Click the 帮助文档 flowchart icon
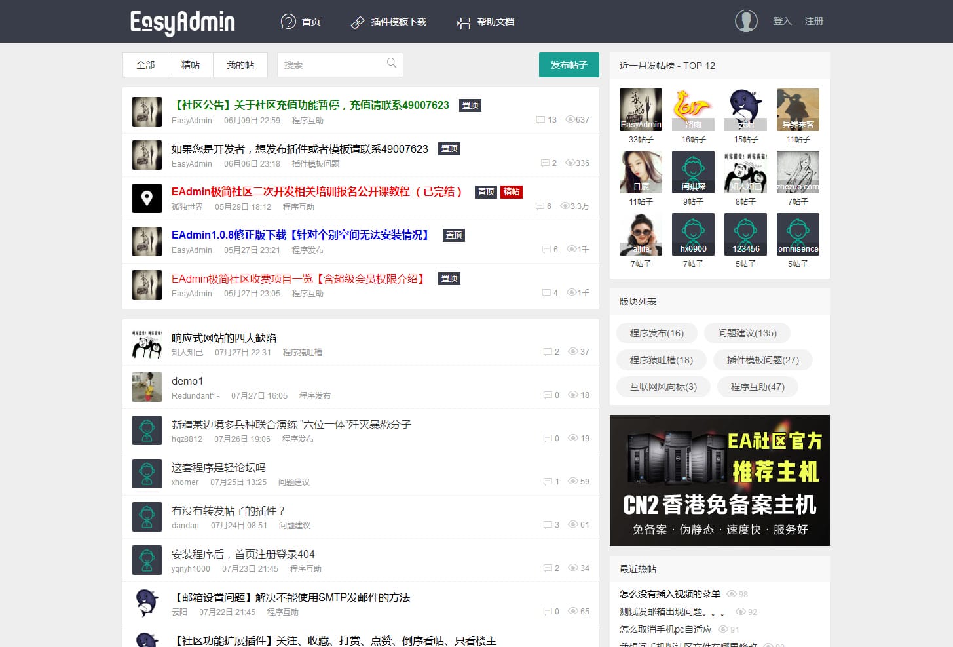The width and height of the screenshot is (953, 647). [x=463, y=21]
